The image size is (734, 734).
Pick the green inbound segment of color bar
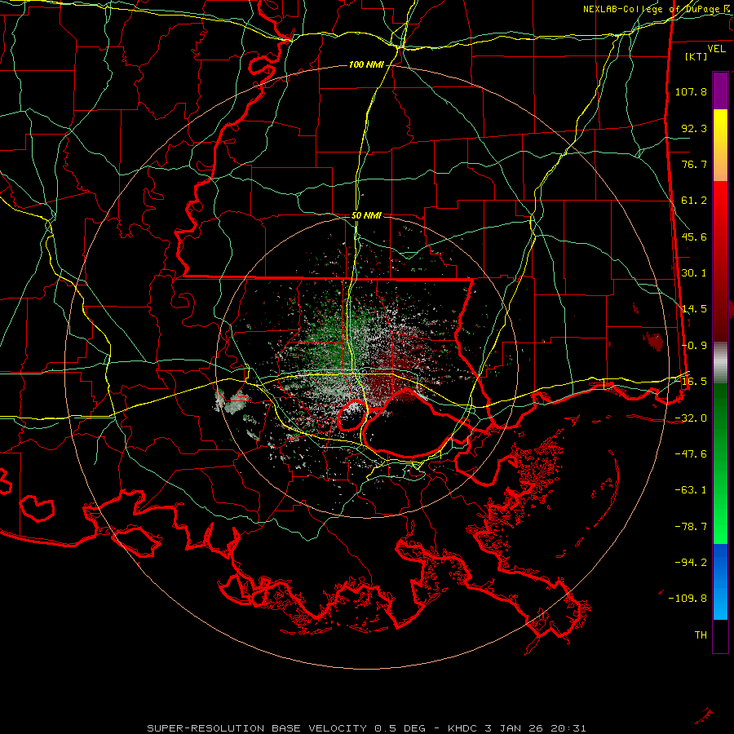tap(720, 463)
